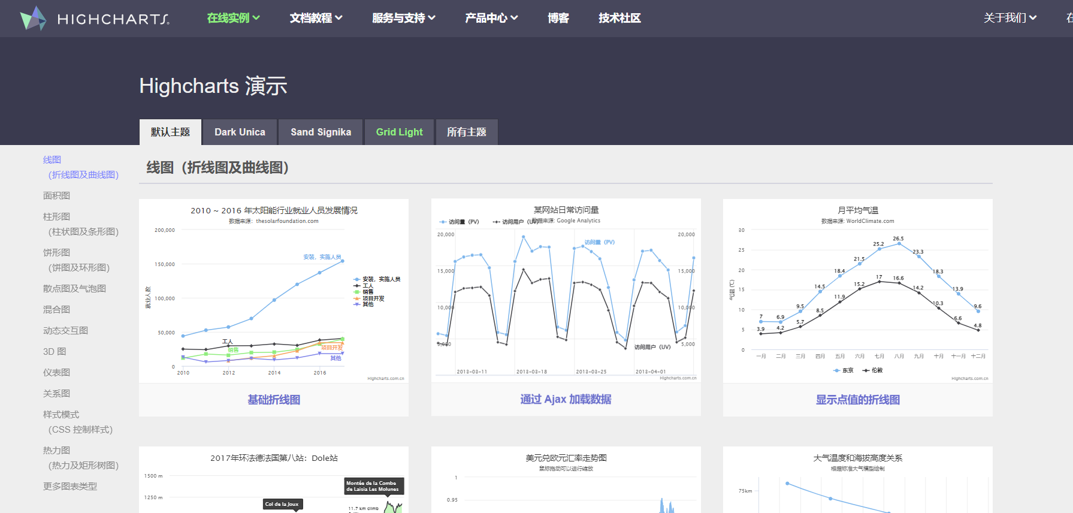
Task: Open the 技术社区 menu item
Action: point(619,18)
